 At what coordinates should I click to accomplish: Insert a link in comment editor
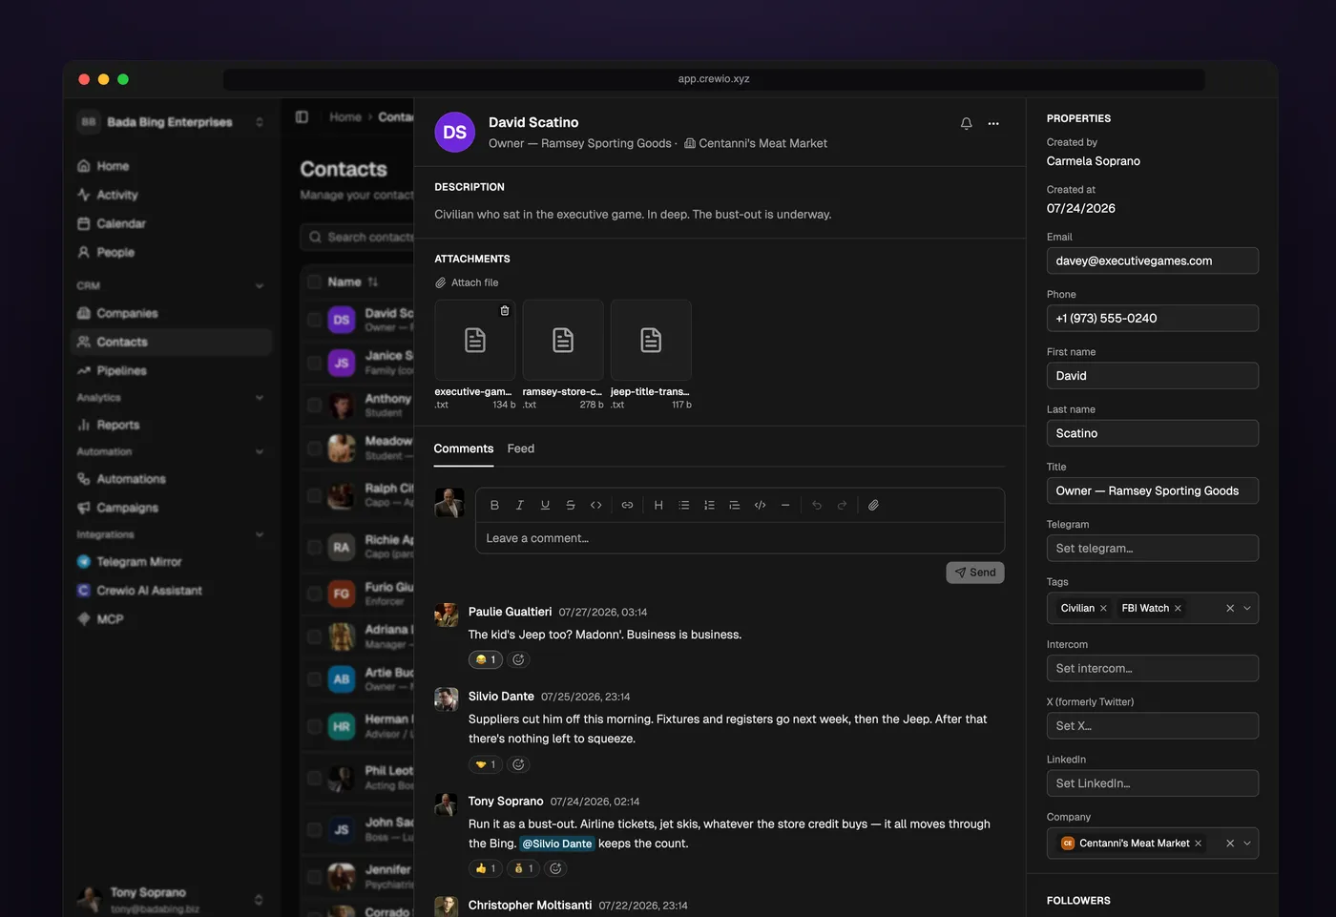pyautogui.click(x=627, y=506)
